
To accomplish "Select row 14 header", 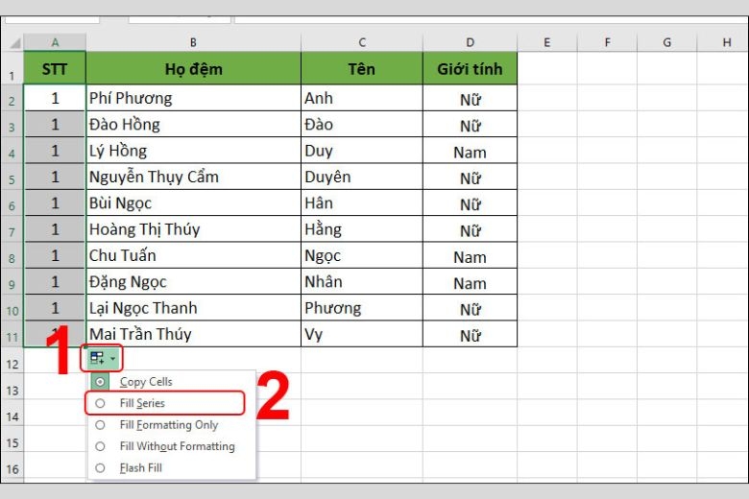I will (x=12, y=413).
